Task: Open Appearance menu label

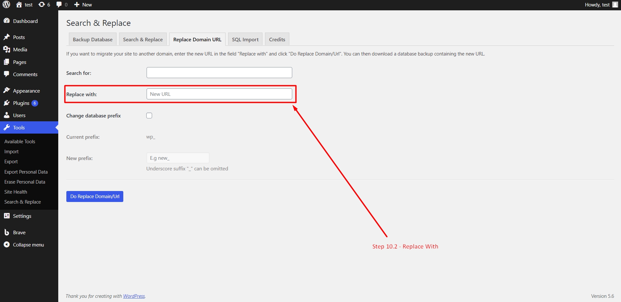Action: pos(27,91)
